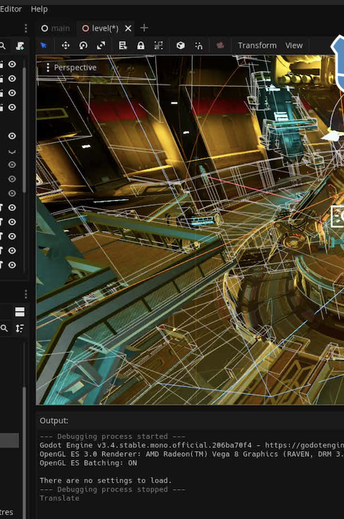The width and height of the screenshot is (344, 519).
Task: Click the 'Godot Engine v3.4.stable.mono' output line
Action: click(x=191, y=445)
